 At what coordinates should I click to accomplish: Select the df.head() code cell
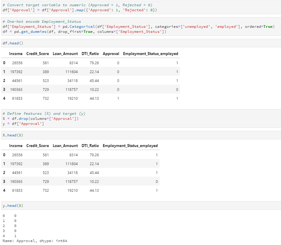click(140, 43)
